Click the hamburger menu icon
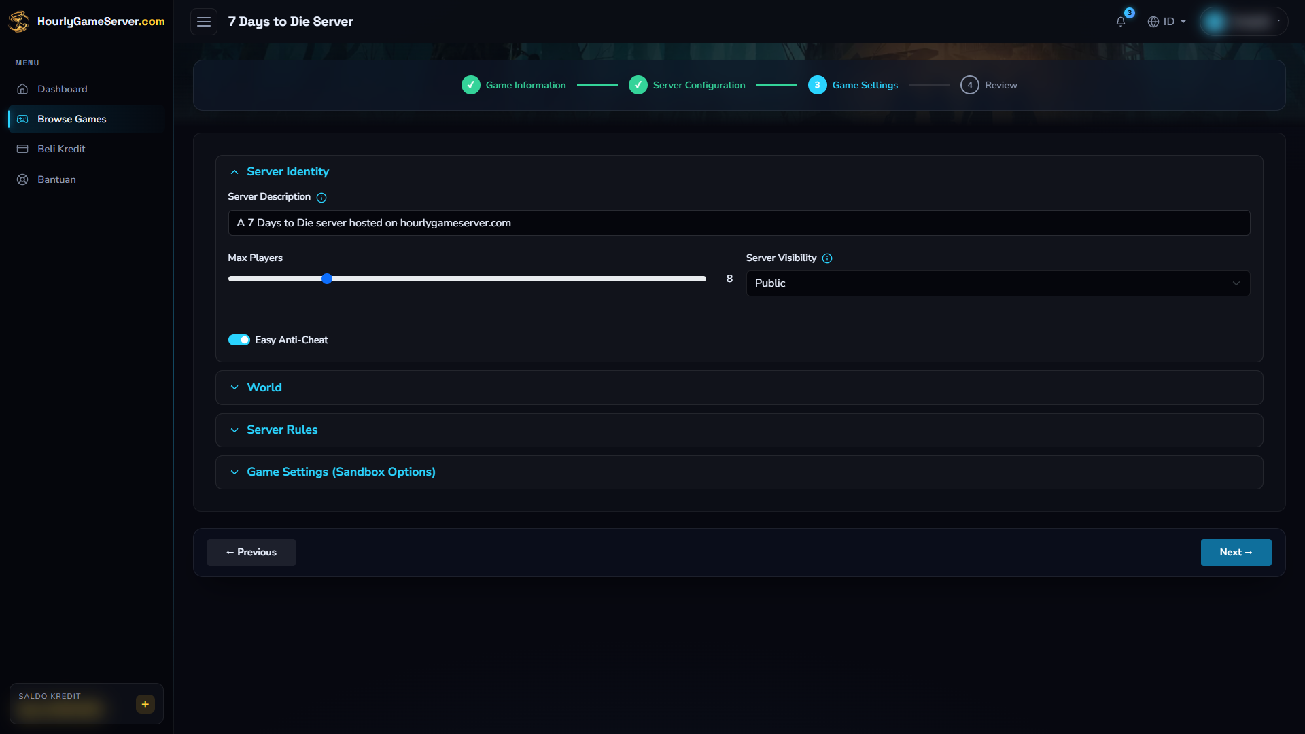This screenshot has height=734, width=1305. click(x=204, y=22)
